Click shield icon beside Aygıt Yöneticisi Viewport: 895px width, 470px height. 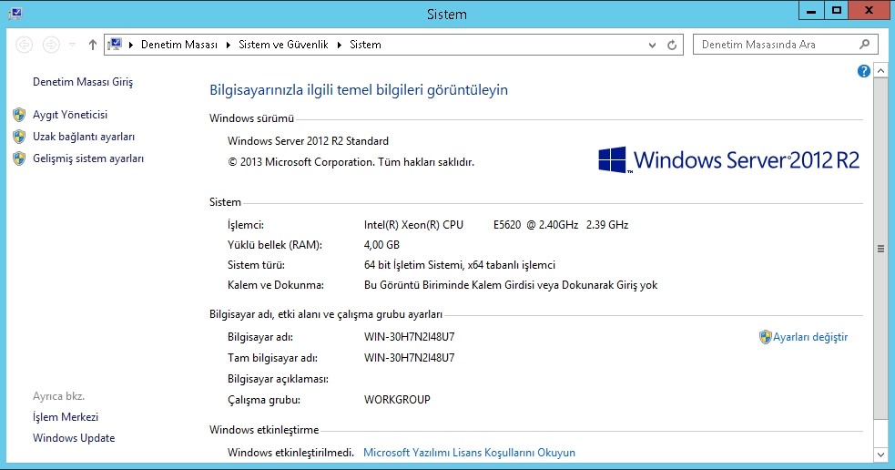[x=19, y=115]
